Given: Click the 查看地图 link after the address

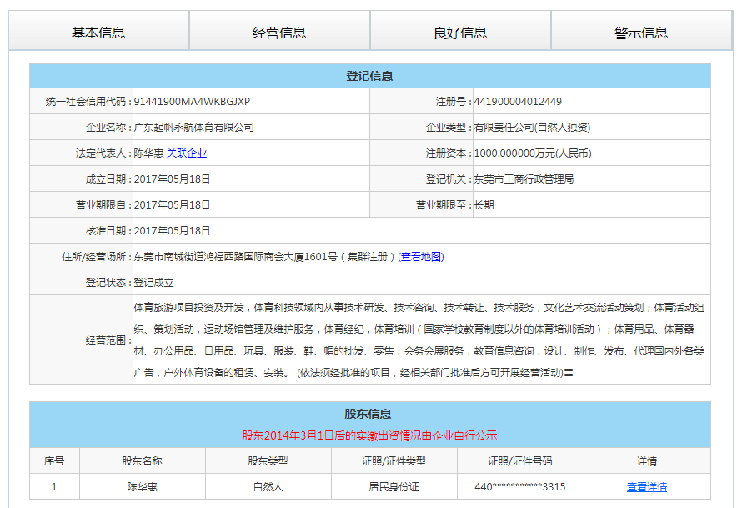Looking at the screenshot, I should (421, 257).
